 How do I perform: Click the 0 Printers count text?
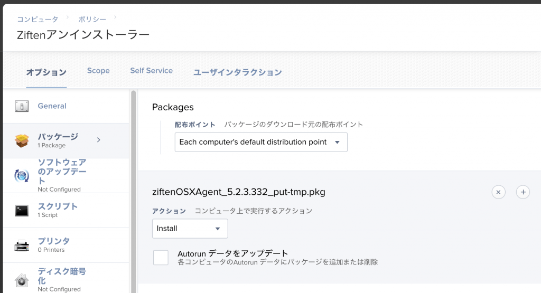(x=51, y=250)
